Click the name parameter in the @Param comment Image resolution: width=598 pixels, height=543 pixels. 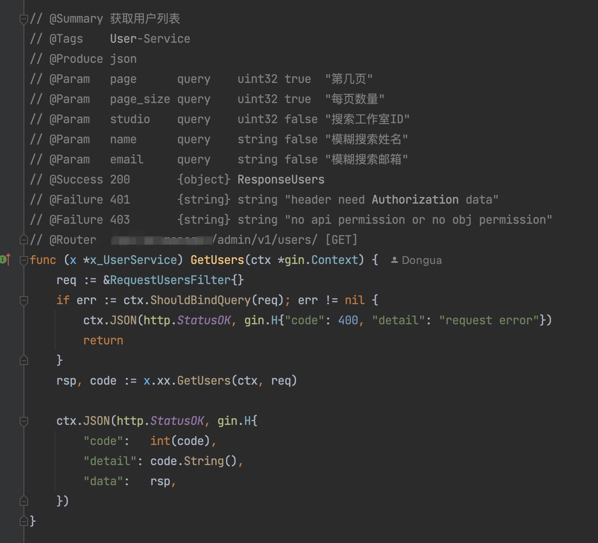coord(123,139)
